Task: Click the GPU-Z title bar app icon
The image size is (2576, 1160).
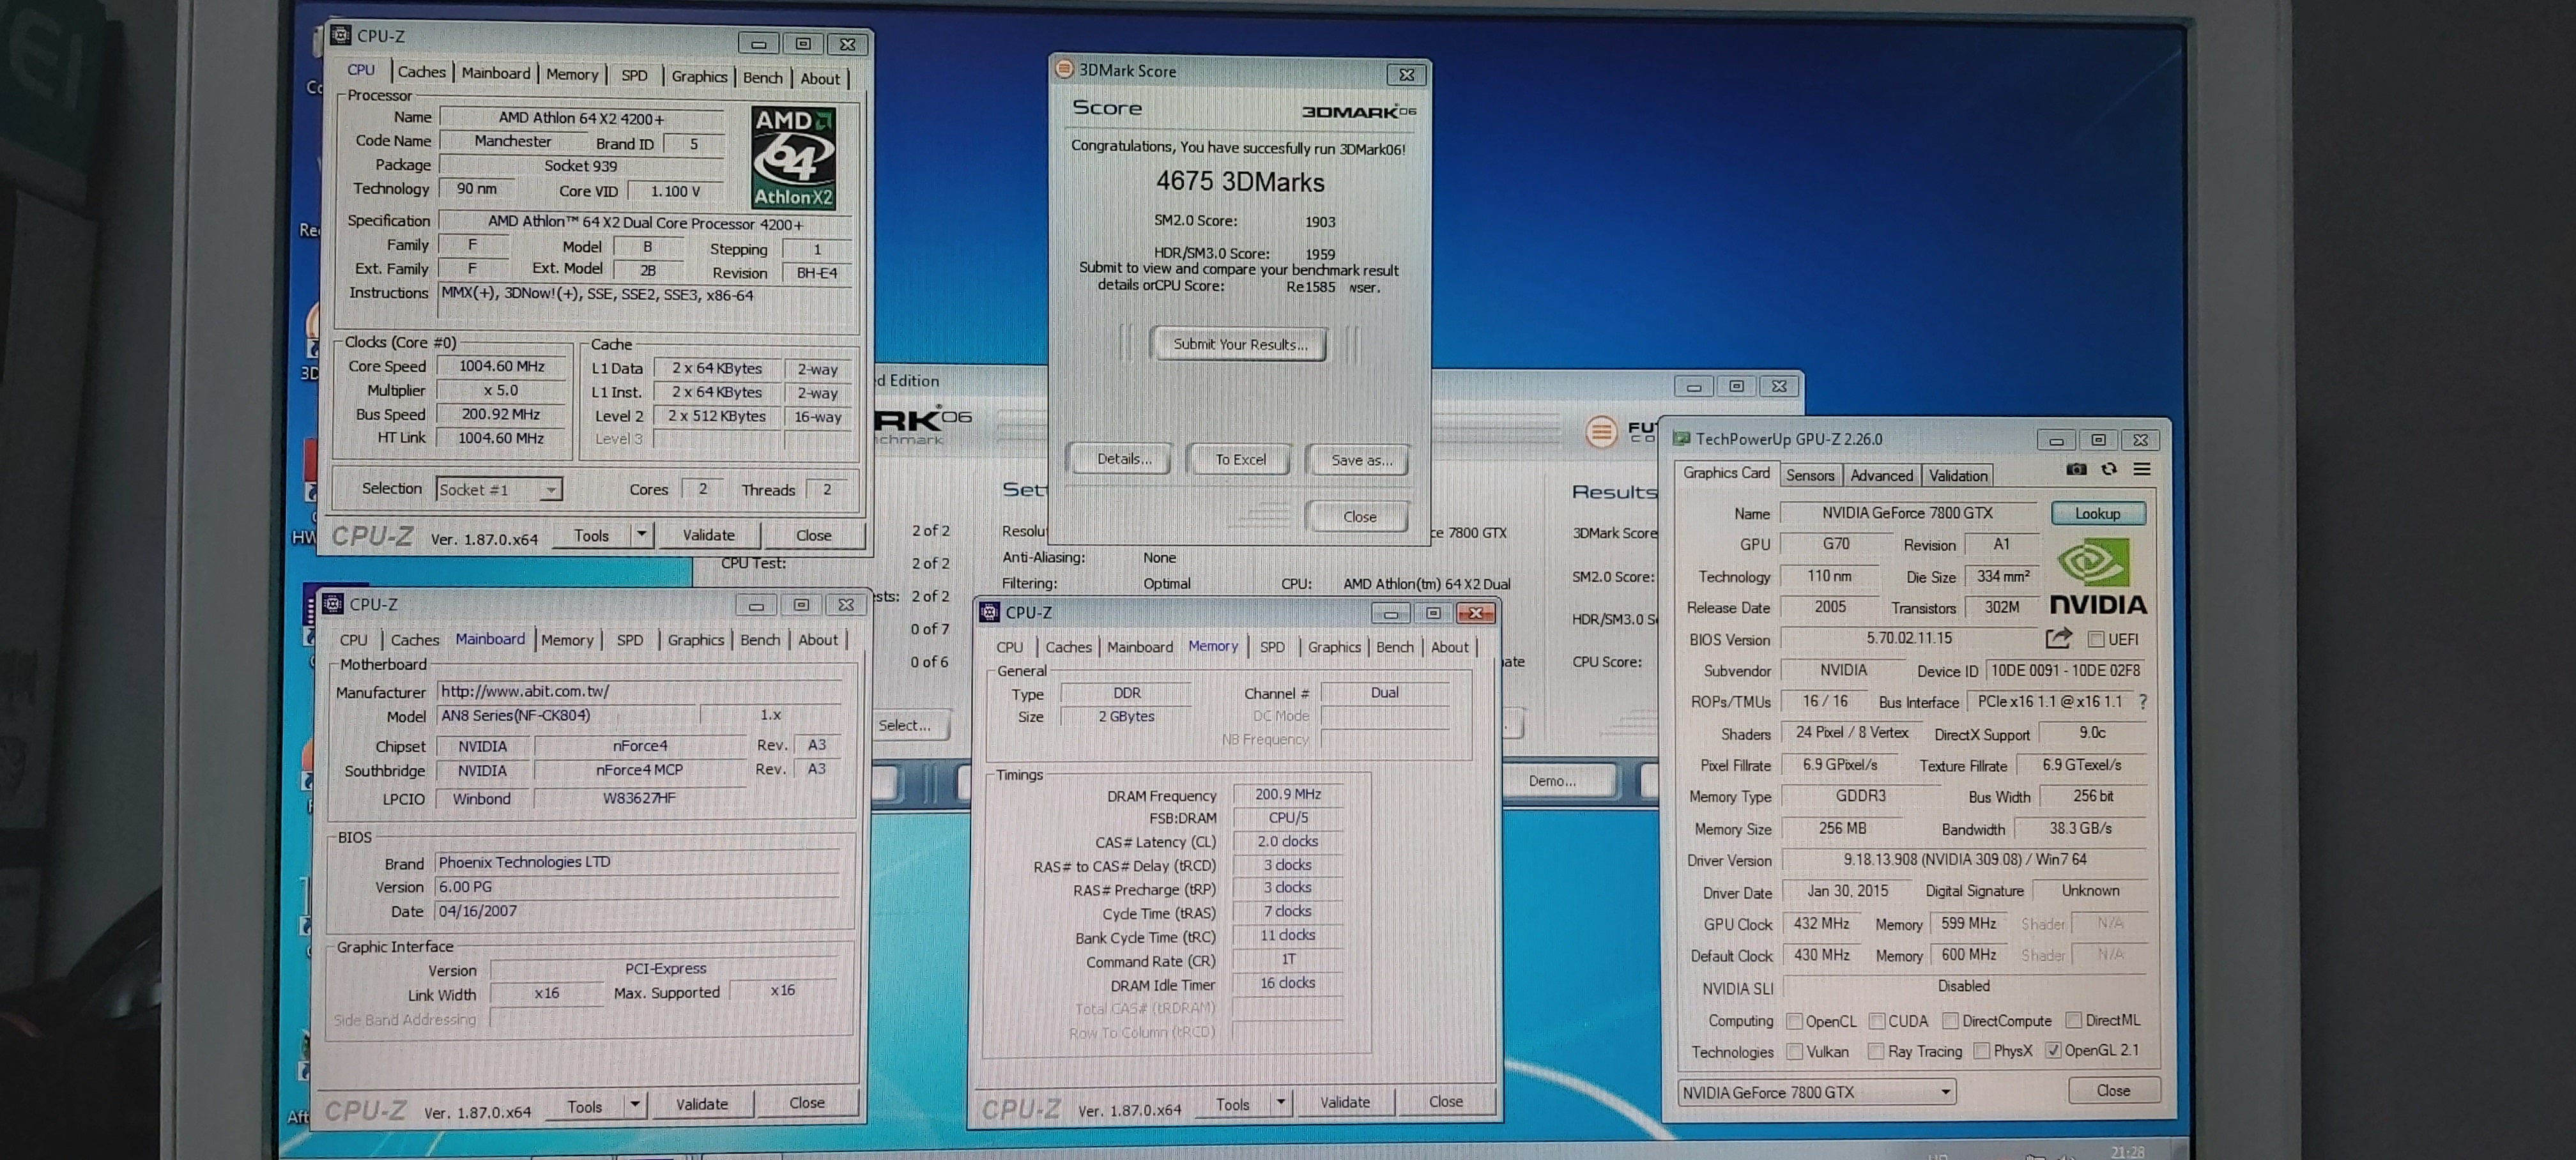Action: click(x=1682, y=439)
